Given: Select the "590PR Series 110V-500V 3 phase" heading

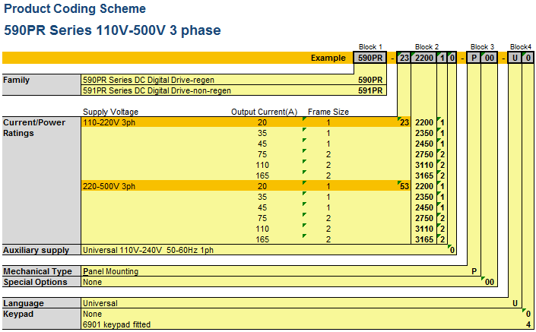Looking at the screenshot, I should coord(113,30).
